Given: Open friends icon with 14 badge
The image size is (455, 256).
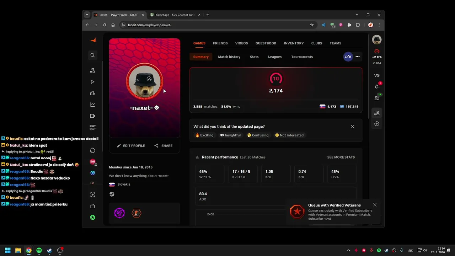Looking at the screenshot, I should click(x=377, y=98).
